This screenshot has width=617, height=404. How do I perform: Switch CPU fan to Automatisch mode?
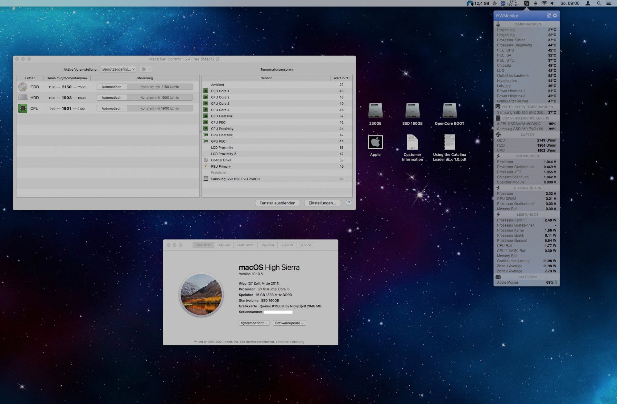click(x=111, y=108)
